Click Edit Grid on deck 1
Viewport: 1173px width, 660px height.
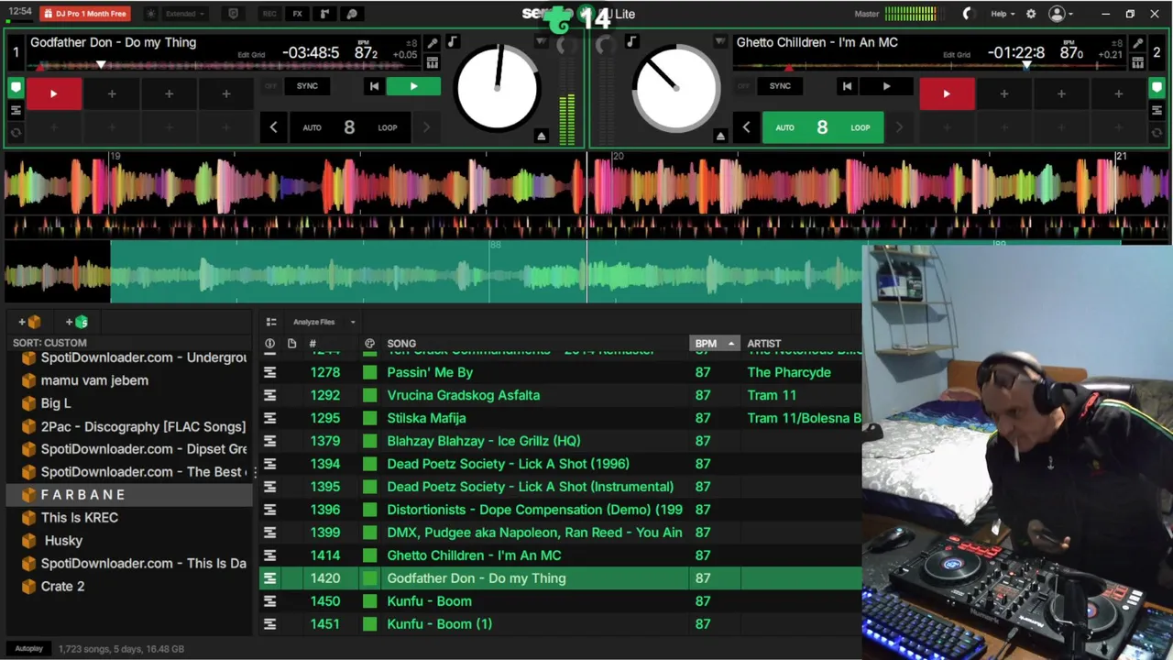[x=251, y=55]
